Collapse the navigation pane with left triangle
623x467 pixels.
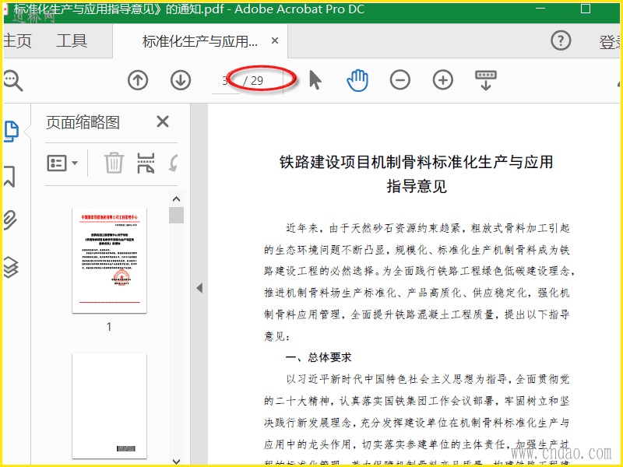click(199, 288)
